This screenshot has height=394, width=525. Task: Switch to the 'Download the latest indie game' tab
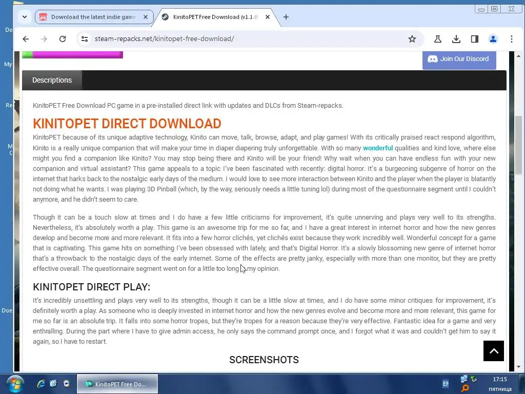[x=94, y=17]
